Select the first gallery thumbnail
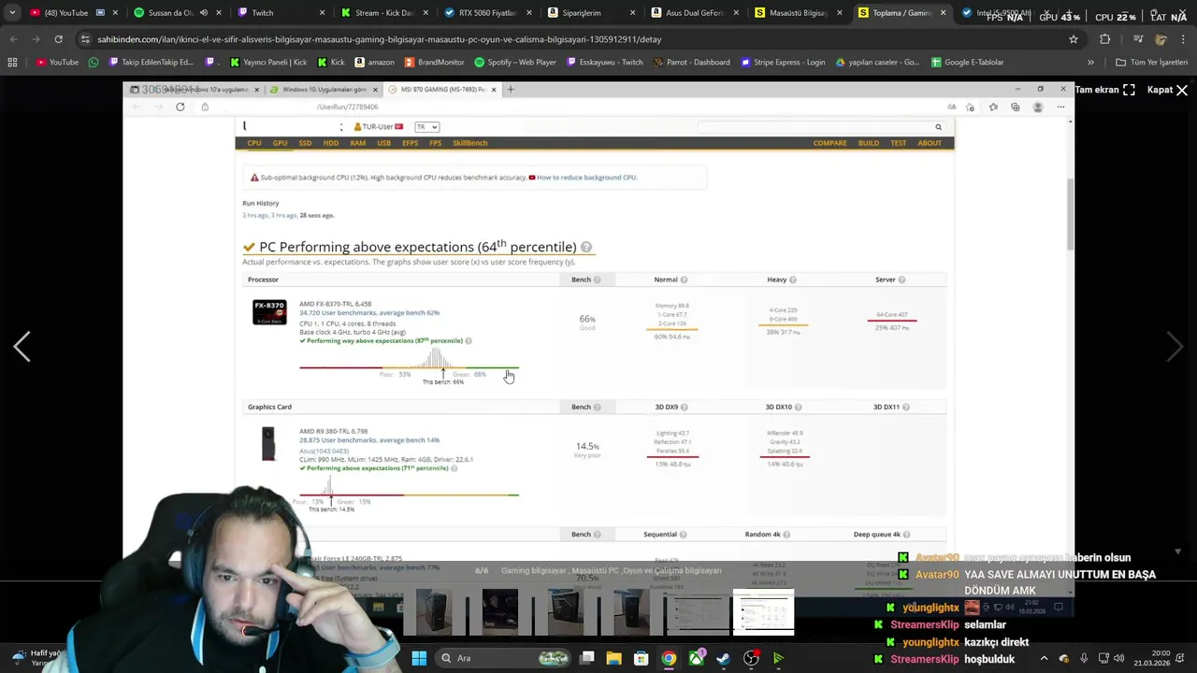1197x673 pixels. tap(434, 613)
